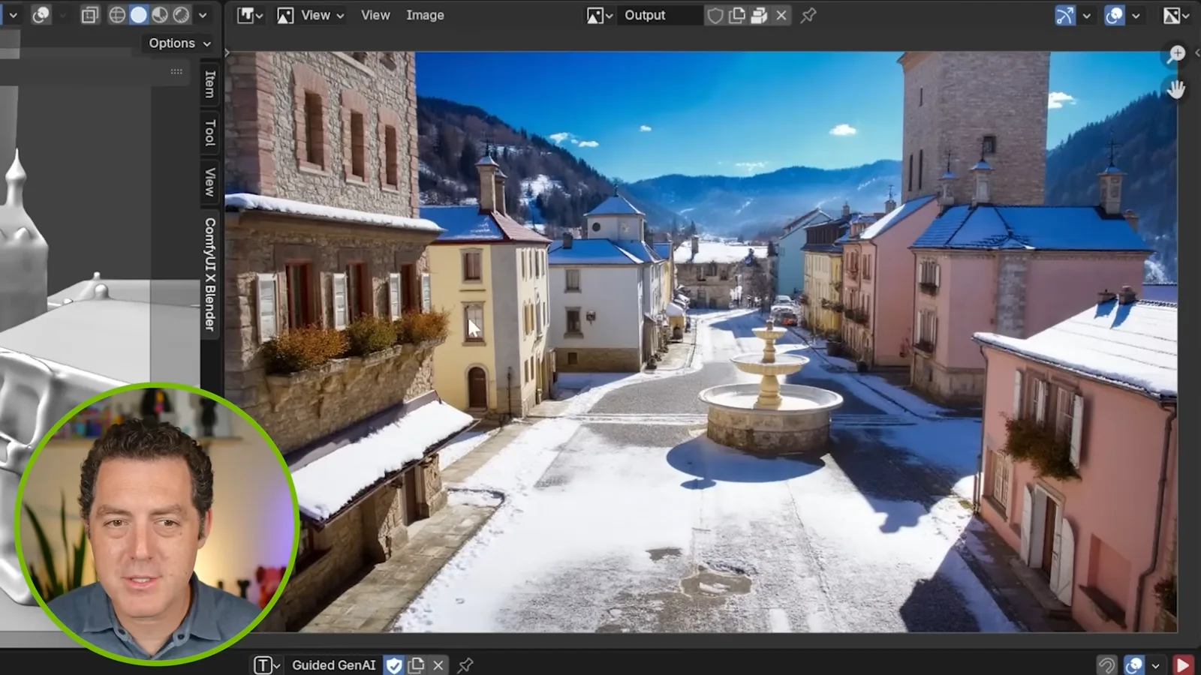Switch to the View sidebar tab
The image size is (1201, 675).
(210, 182)
